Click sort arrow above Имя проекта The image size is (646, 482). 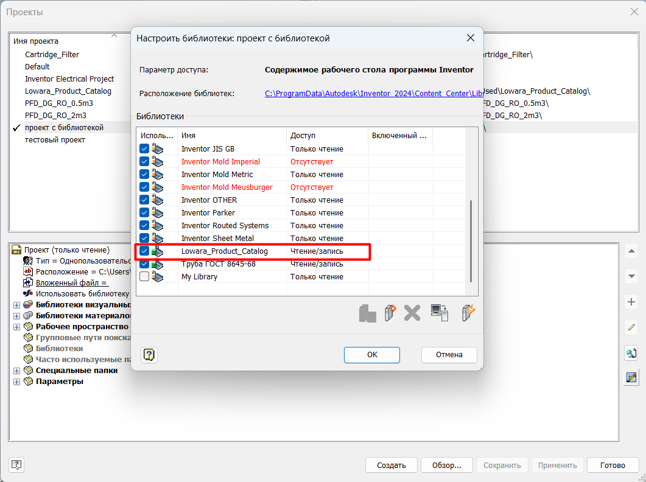tap(114, 36)
